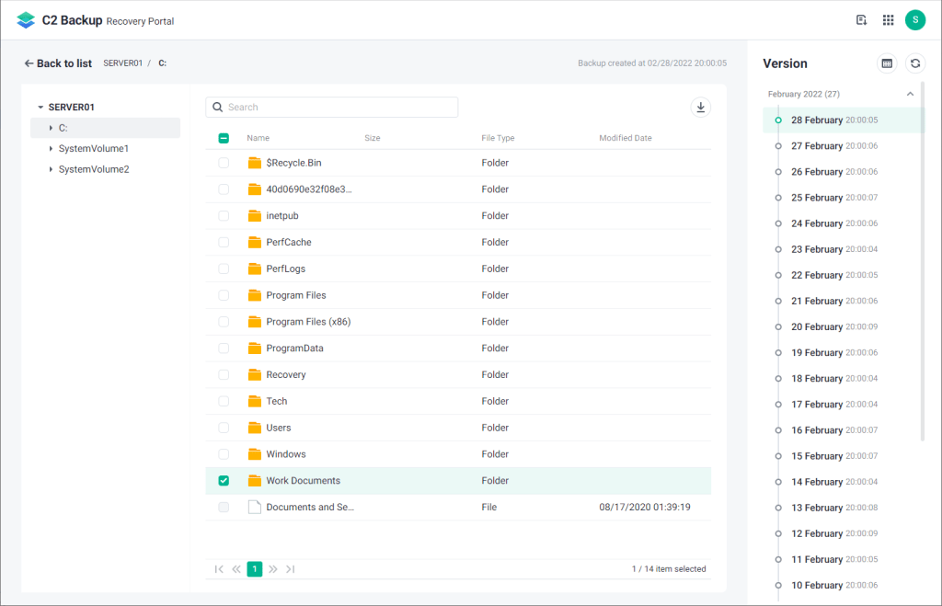
Task: Tick the checkbox for the Users folder
Action: (224, 428)
